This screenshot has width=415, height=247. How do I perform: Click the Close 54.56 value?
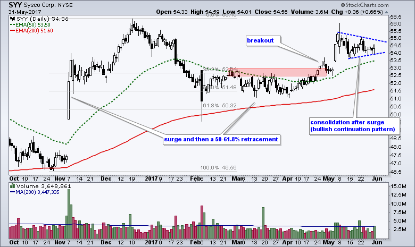[271, 12]
